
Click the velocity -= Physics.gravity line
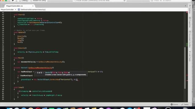pos(38,52)
